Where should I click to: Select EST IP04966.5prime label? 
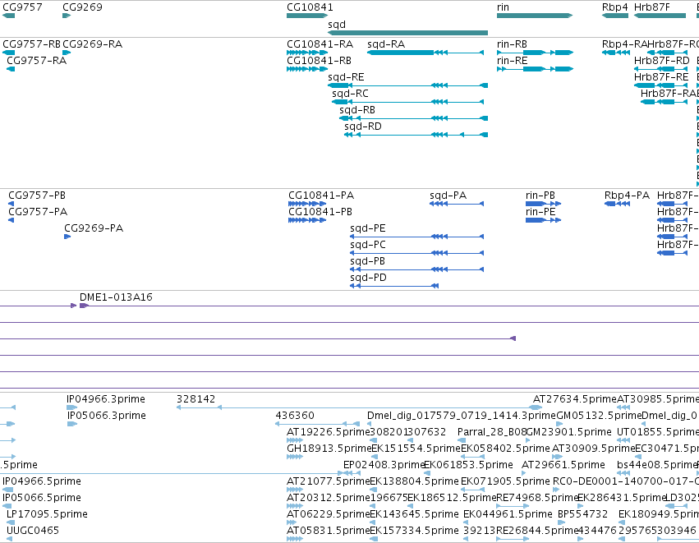[42, 481]
